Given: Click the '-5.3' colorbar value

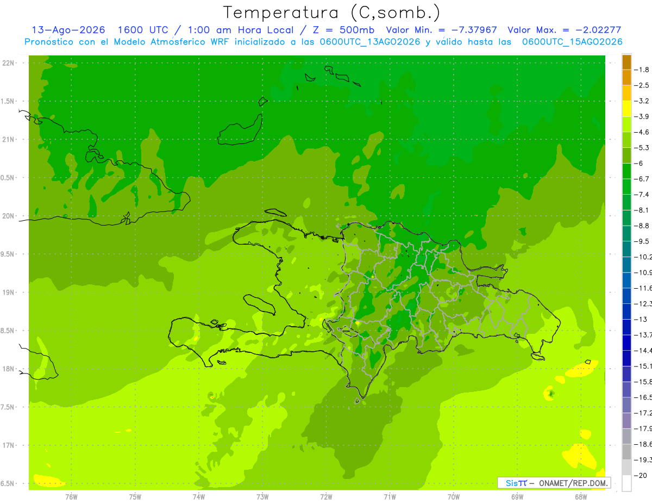Looking at the screenshot, I should click(x=642, y=147).
